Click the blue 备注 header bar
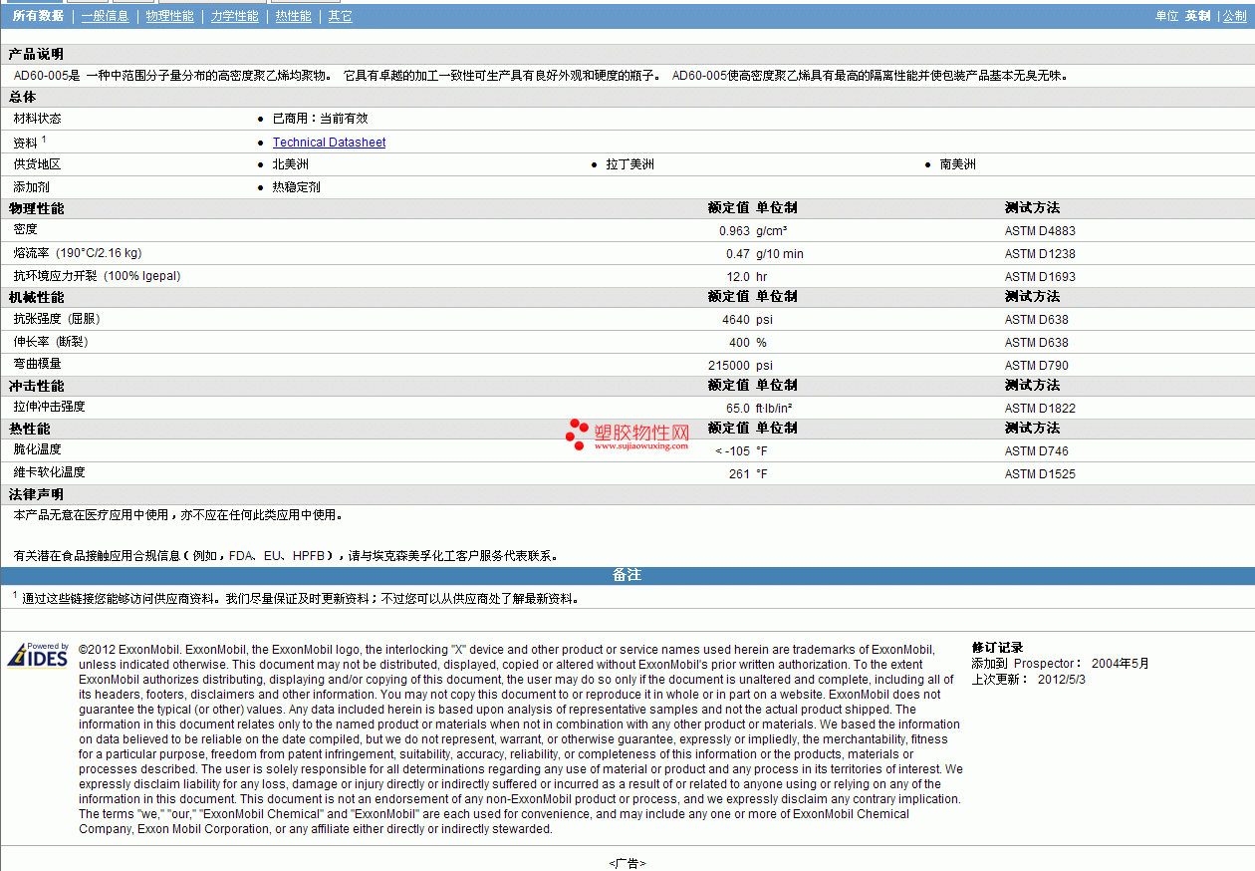 [627, 576]
